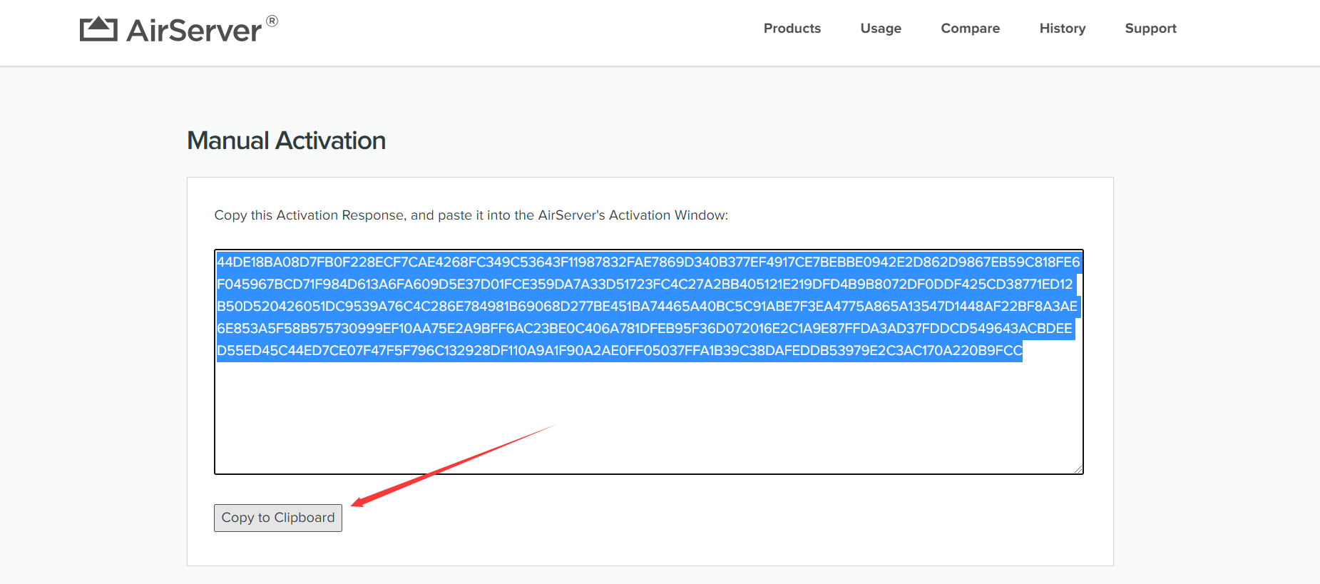Click inside the activation response text area
This screenshot has width=1320, height=584.
(649, 362)
